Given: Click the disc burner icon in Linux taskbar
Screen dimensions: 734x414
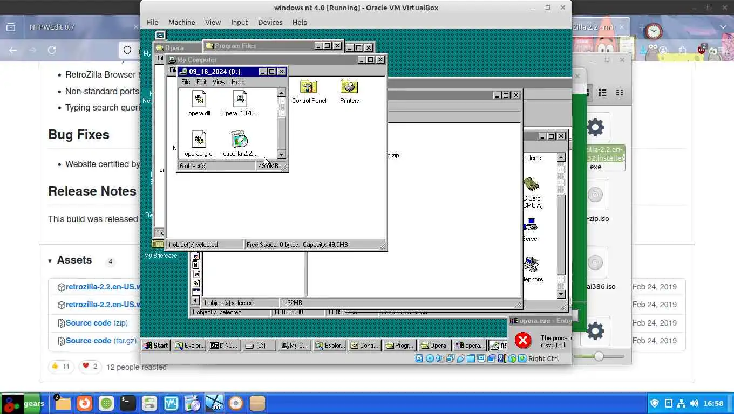Looking at the screenshot, I should pyautogui.click(x=235, y=403).
